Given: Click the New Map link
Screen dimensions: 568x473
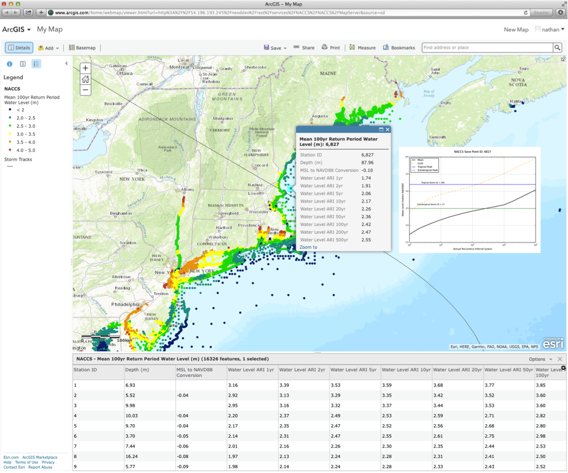Looking at the screenshot, I should pyautogui.click(x=515, y=30).
